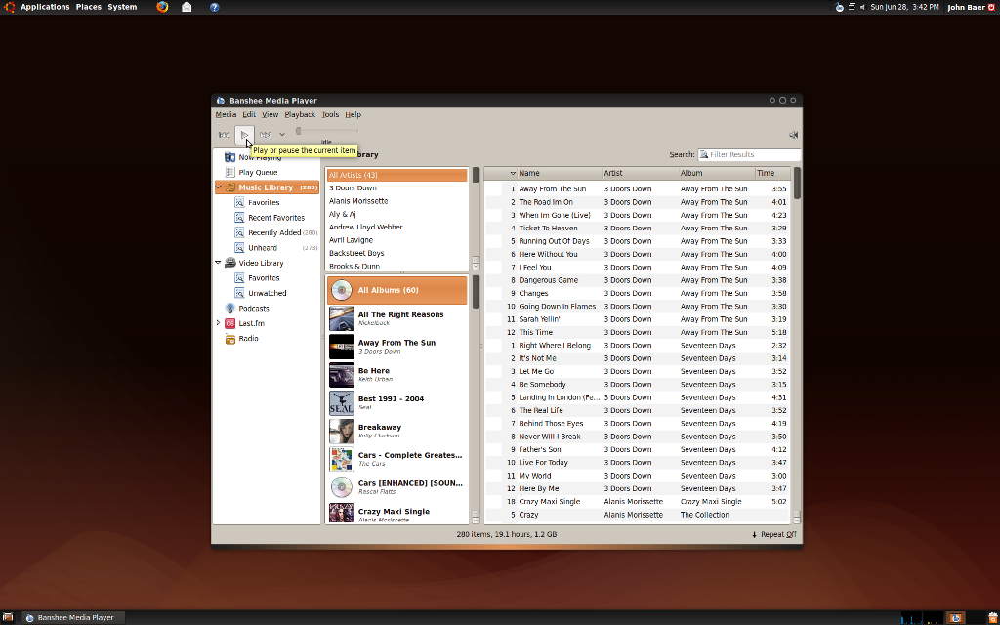Viewport: 1000px width, 625px height.
Task: Click the play or pause button
Action: pos(244,135)
